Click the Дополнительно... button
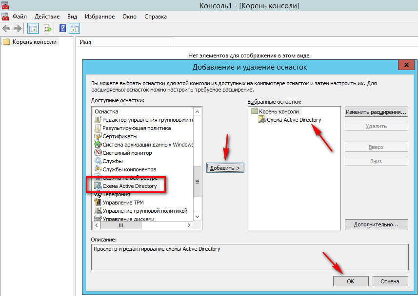Screen dimensions: 418x296 (x=376, y=224)
